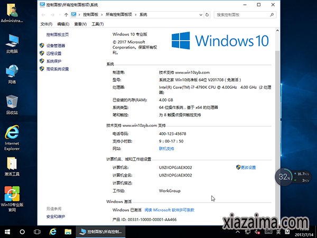Viewport: 317px width, 238px height.
Task: Open the 激活工具 folder icon
Action: click(12, 167)
